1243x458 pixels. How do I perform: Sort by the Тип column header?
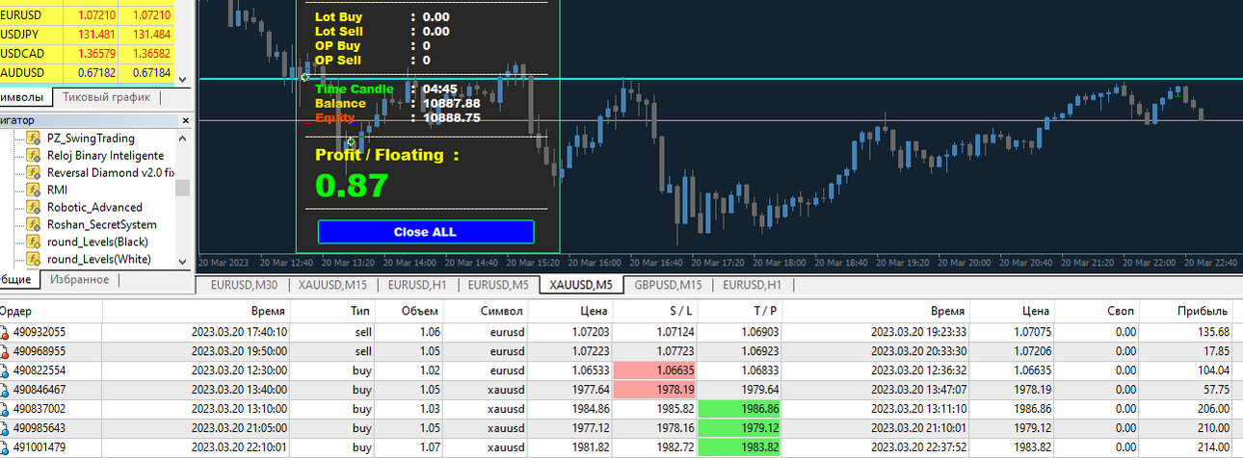[x=332, y=312]
